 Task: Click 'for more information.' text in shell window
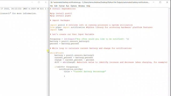24,13
